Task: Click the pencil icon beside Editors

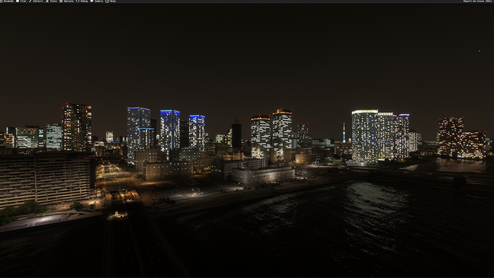Action: (30, 1)
